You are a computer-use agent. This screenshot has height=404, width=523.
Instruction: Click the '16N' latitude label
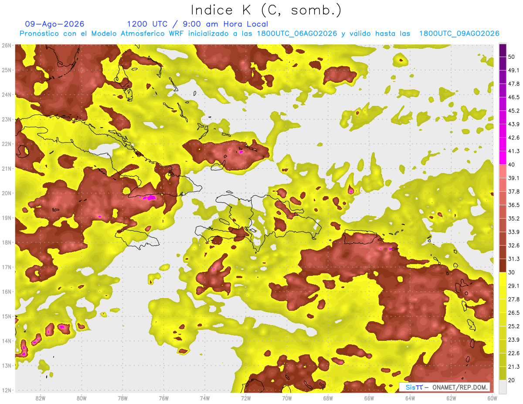tap(7, 292)
